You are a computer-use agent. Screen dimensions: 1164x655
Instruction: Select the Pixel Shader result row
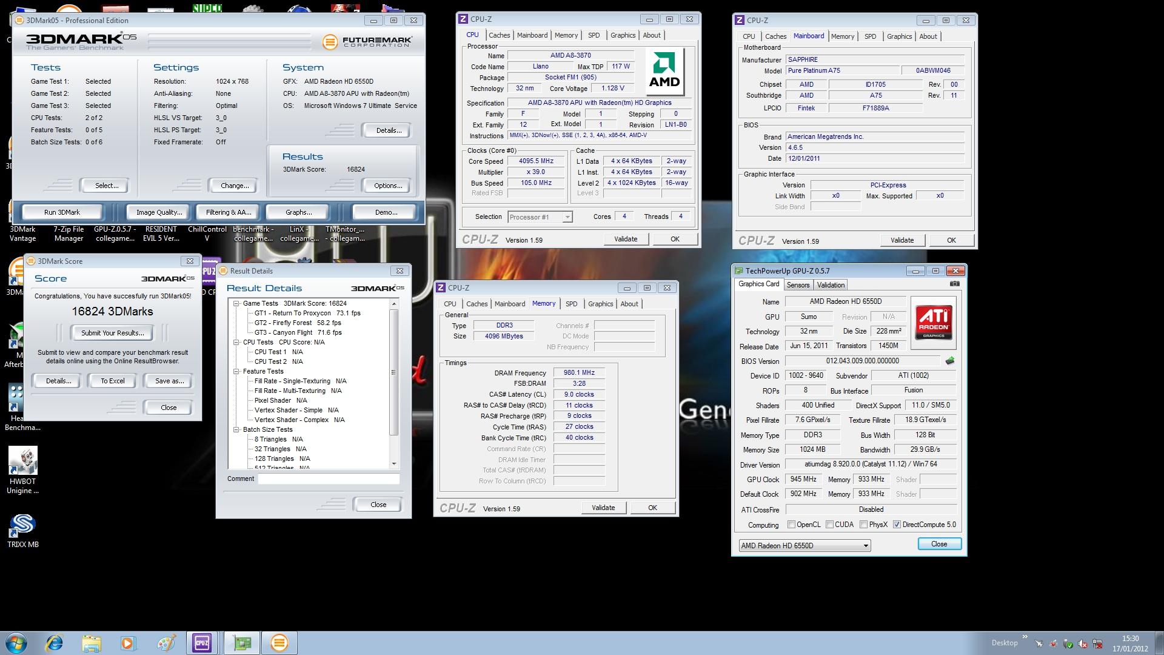click(x=281, y=400)
